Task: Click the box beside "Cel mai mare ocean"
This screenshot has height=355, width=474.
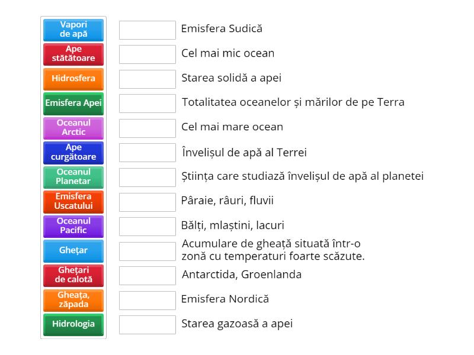Action: 147,127
